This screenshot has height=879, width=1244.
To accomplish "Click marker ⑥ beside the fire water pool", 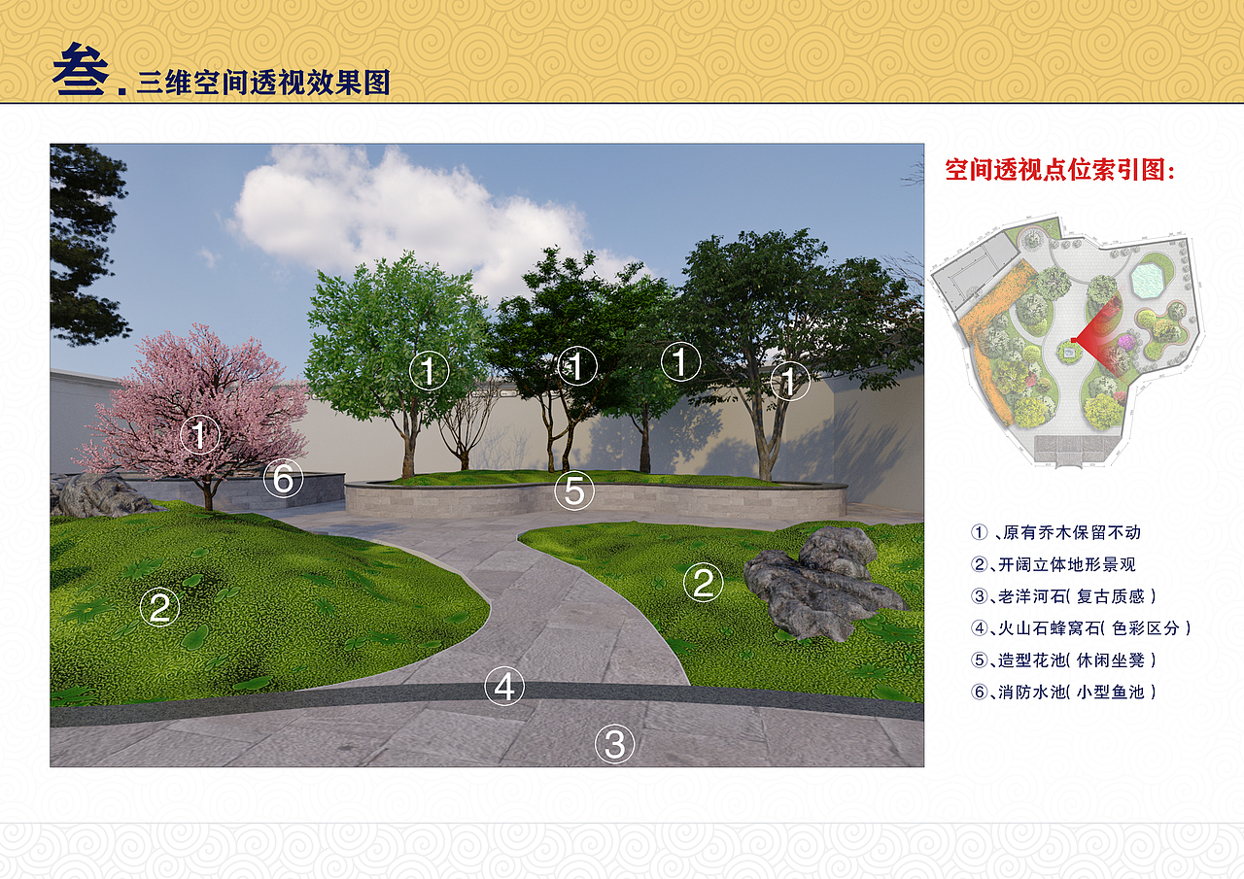I will (x=284, y=478).
